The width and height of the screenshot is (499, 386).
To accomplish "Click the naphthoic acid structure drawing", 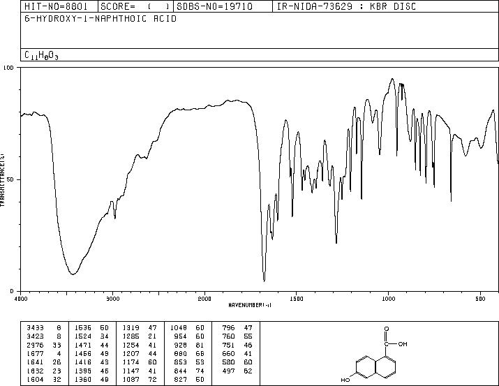I will pyautogui.click(x=374, y=354).
